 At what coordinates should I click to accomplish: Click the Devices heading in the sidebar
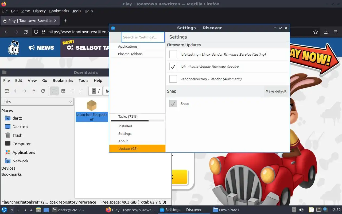point(8,168)
